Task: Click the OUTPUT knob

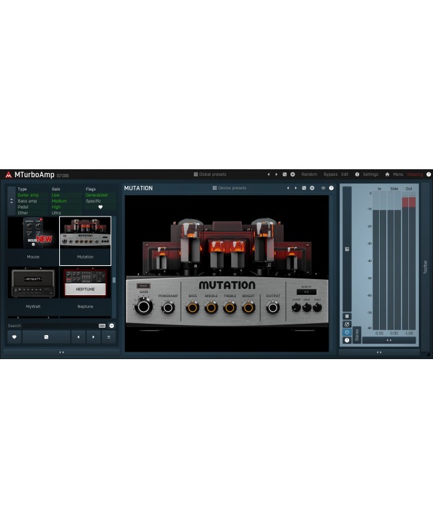Action: (x=273, y=308)
